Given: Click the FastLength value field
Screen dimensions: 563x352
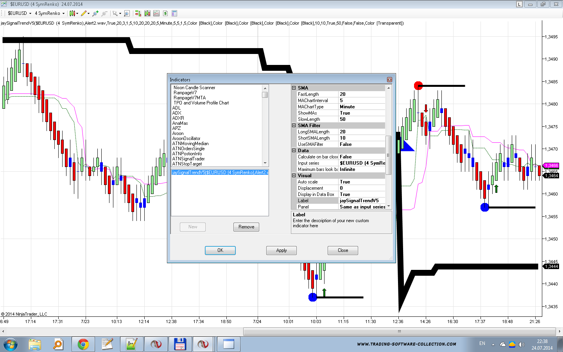Looking at the screenshot, I should tap(361, 94).
